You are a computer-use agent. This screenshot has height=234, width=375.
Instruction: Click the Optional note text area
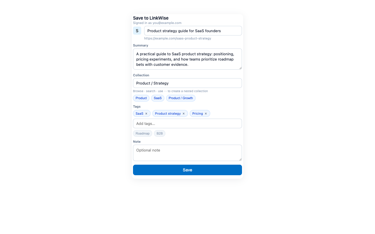[x=187, y=153]
